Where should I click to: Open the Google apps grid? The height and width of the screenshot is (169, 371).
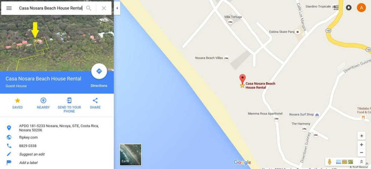click(x=336, y=8)
